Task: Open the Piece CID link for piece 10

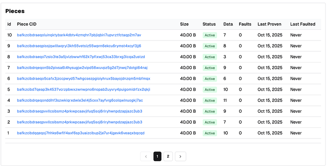Action: [79, 35]
